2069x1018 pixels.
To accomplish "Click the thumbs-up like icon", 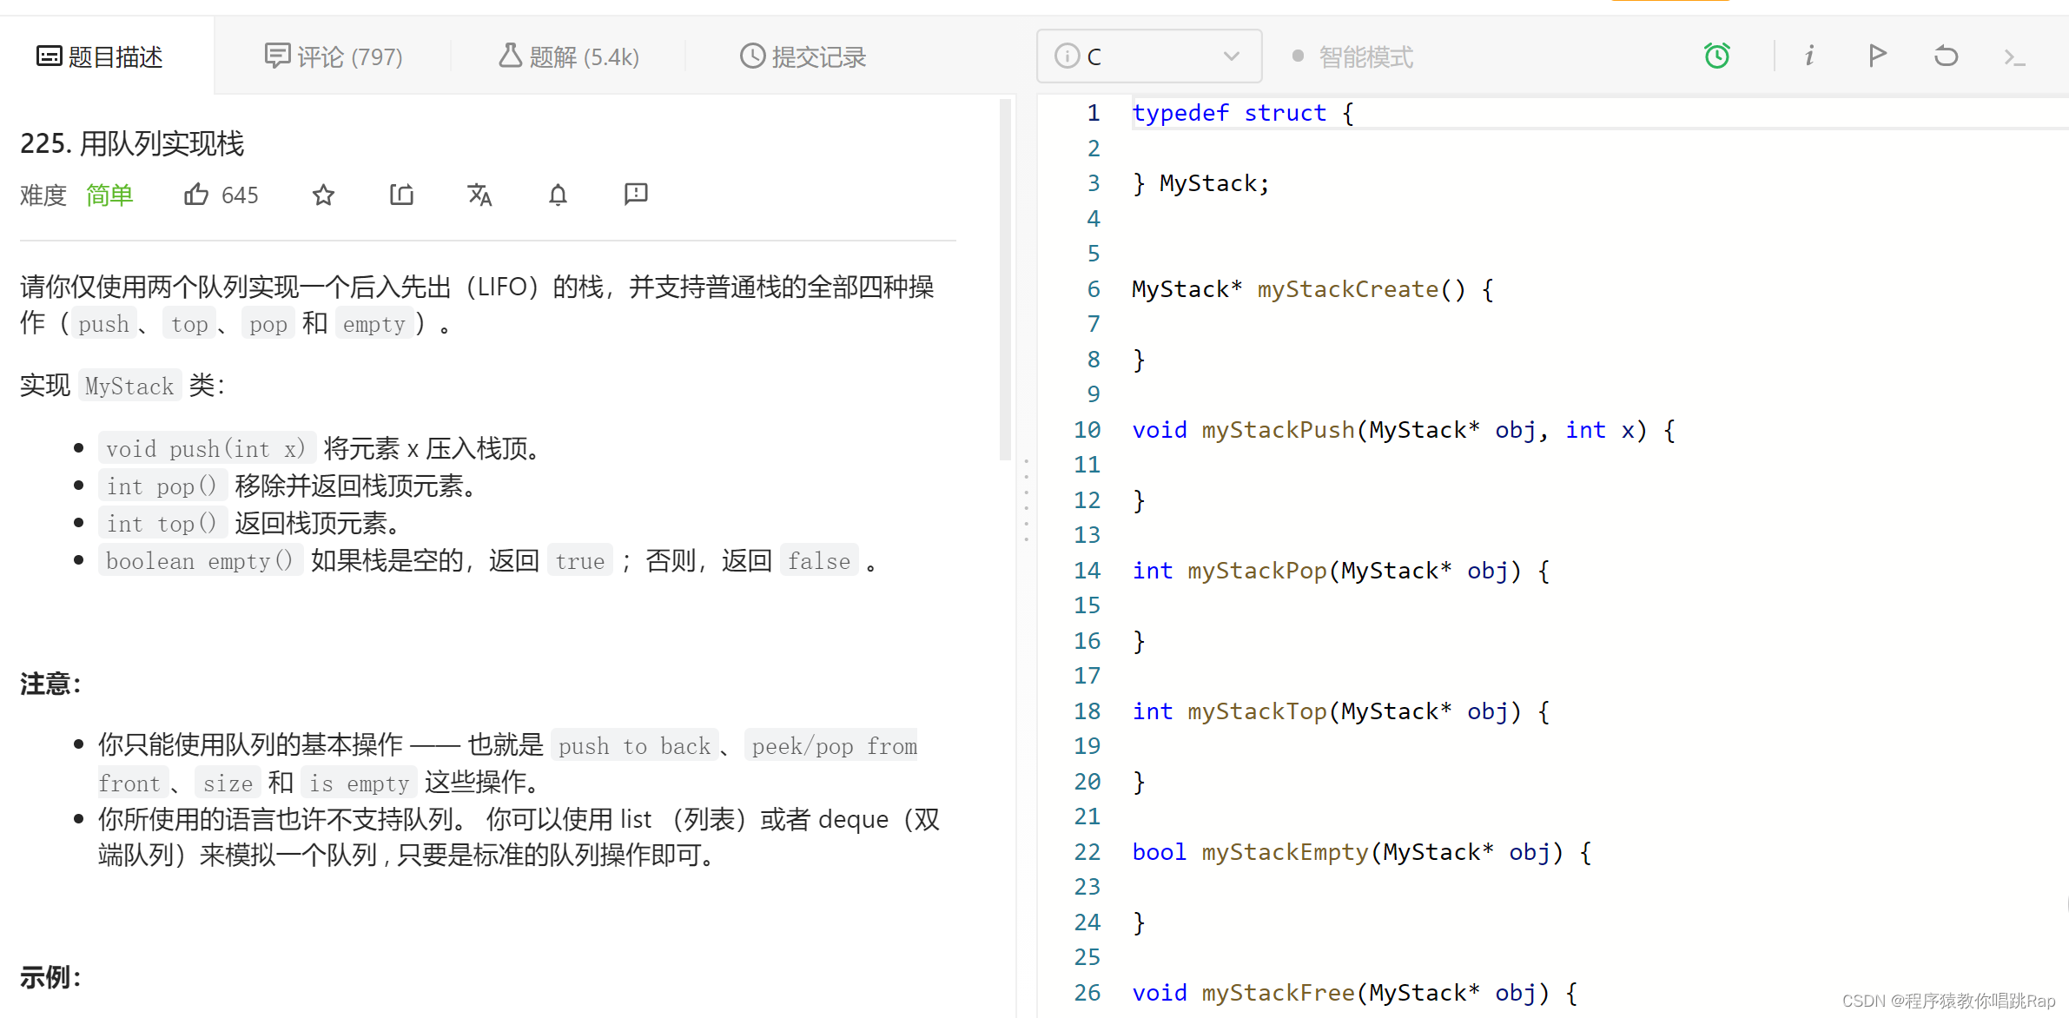I will 196,195.
